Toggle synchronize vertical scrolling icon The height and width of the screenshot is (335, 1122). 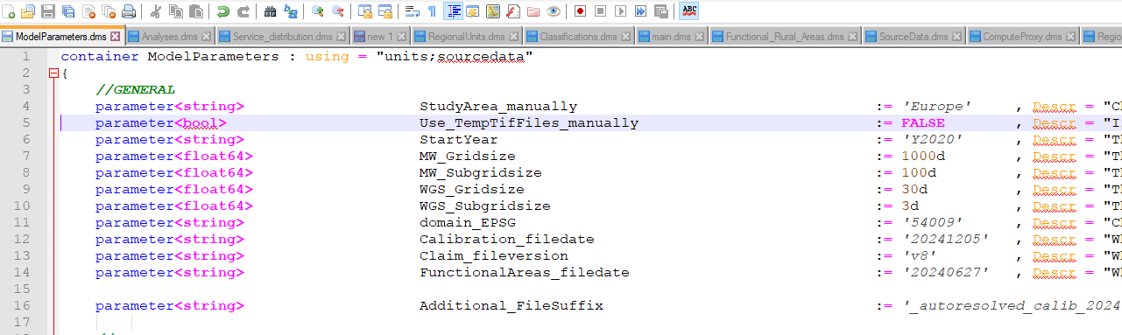pyautogui.click(x=365, y=11)
